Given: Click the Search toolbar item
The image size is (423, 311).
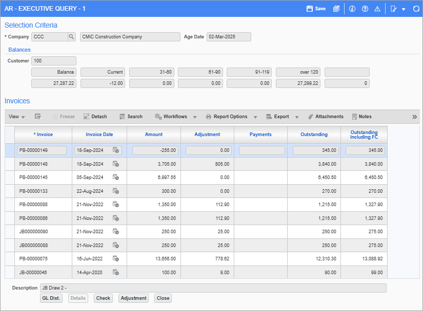Looking at the screenshot, I should point(131,117).
